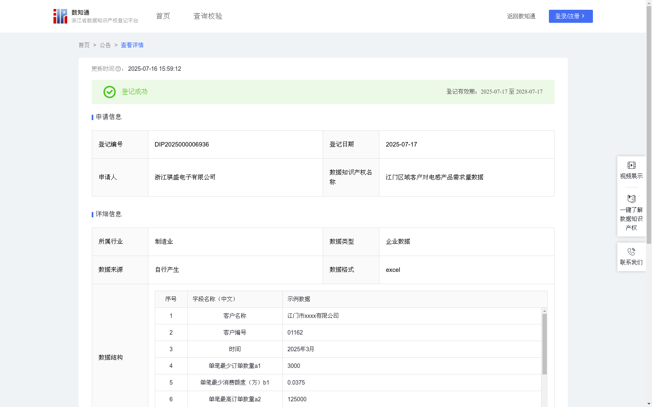The image size is (652, 407).
Task: Click the 制造业 industry value
Action: [164, 242]
